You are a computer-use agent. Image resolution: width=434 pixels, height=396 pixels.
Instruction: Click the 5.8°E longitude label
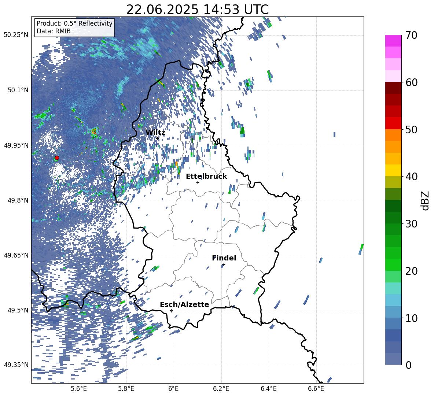tap(126, 389)
